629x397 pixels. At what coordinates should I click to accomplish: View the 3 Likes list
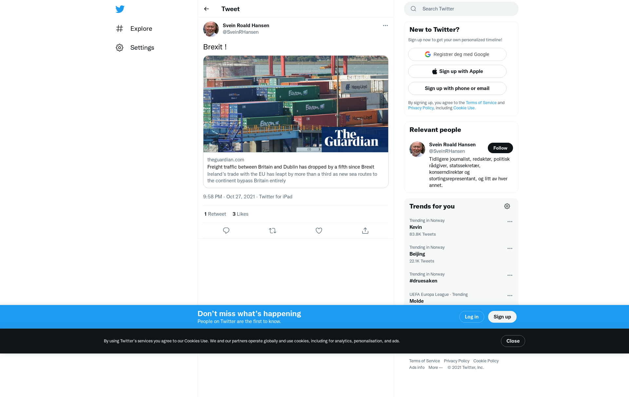pyautogui.click(x=240, y=214)
